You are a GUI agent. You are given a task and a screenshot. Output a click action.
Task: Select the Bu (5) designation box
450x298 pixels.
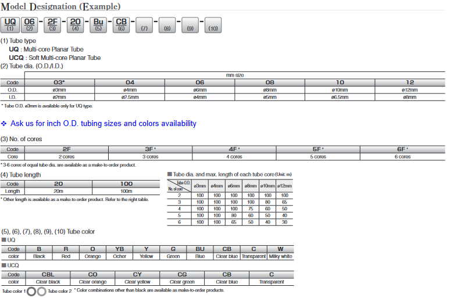[98, 25]
